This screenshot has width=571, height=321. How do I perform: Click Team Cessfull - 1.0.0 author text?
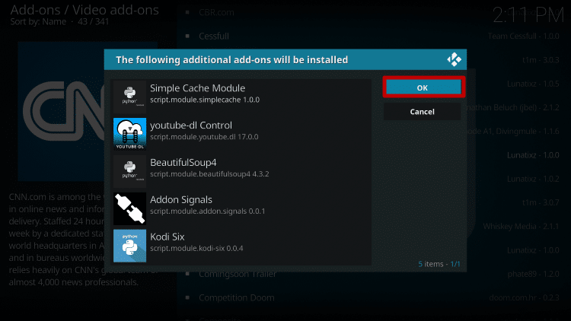point(523,36)
